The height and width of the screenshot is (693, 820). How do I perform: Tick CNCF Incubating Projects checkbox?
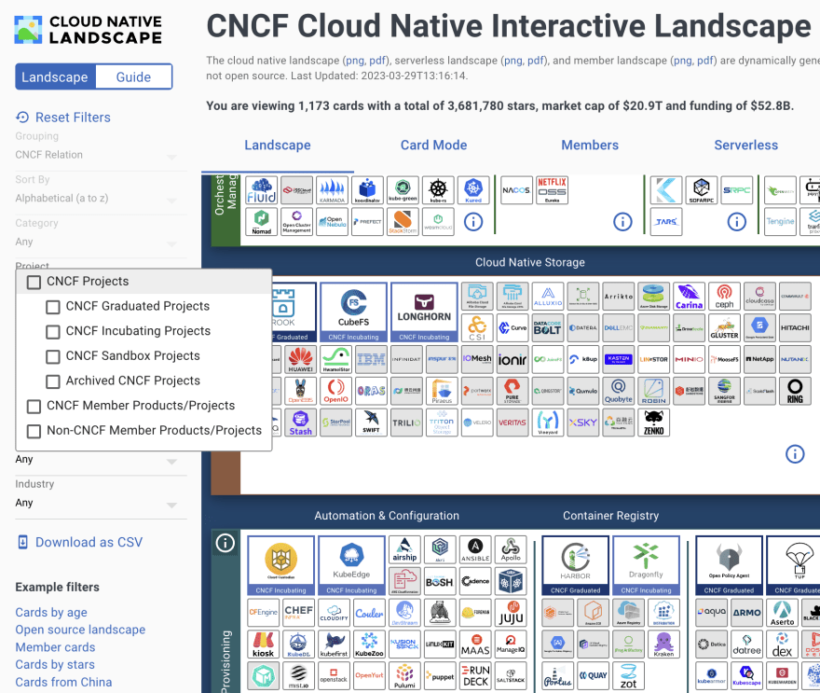(x=53, y=332)
